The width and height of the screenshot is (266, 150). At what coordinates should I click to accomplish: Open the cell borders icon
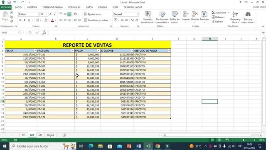[37, 20]
